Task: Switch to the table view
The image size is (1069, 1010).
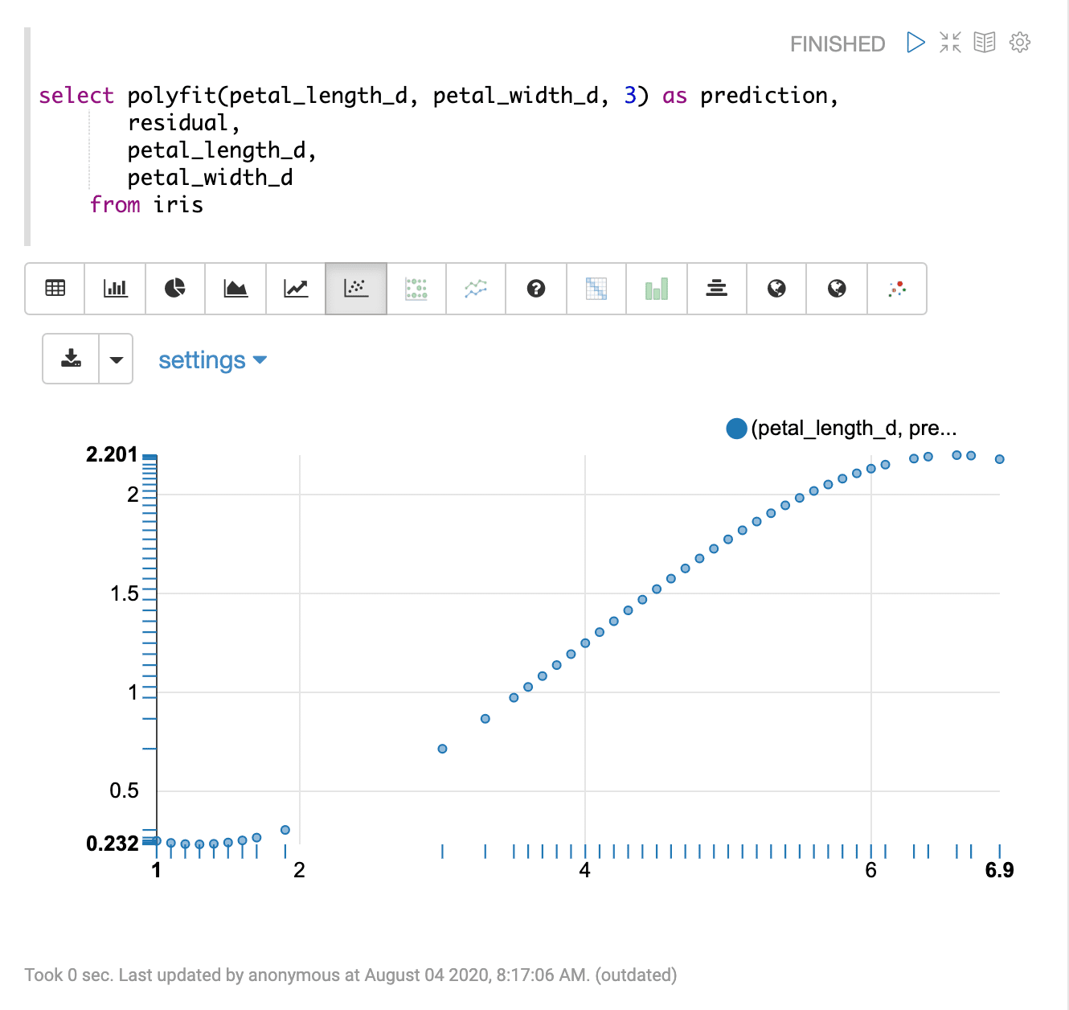Action: pyautogui.click(x=54, y=289)
